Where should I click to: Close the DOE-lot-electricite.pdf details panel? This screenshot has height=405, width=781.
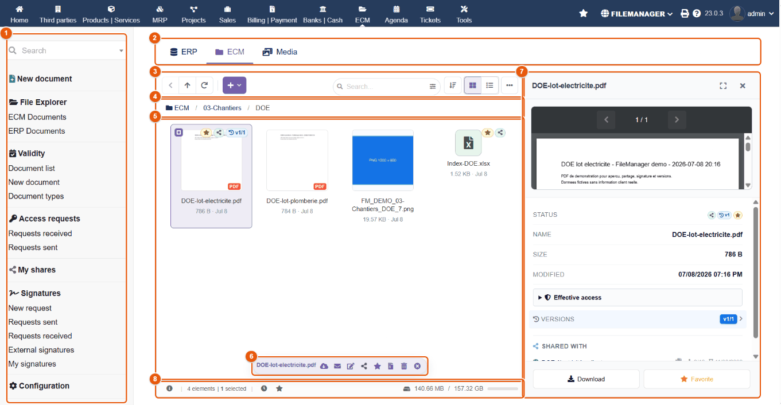point(743,85)
